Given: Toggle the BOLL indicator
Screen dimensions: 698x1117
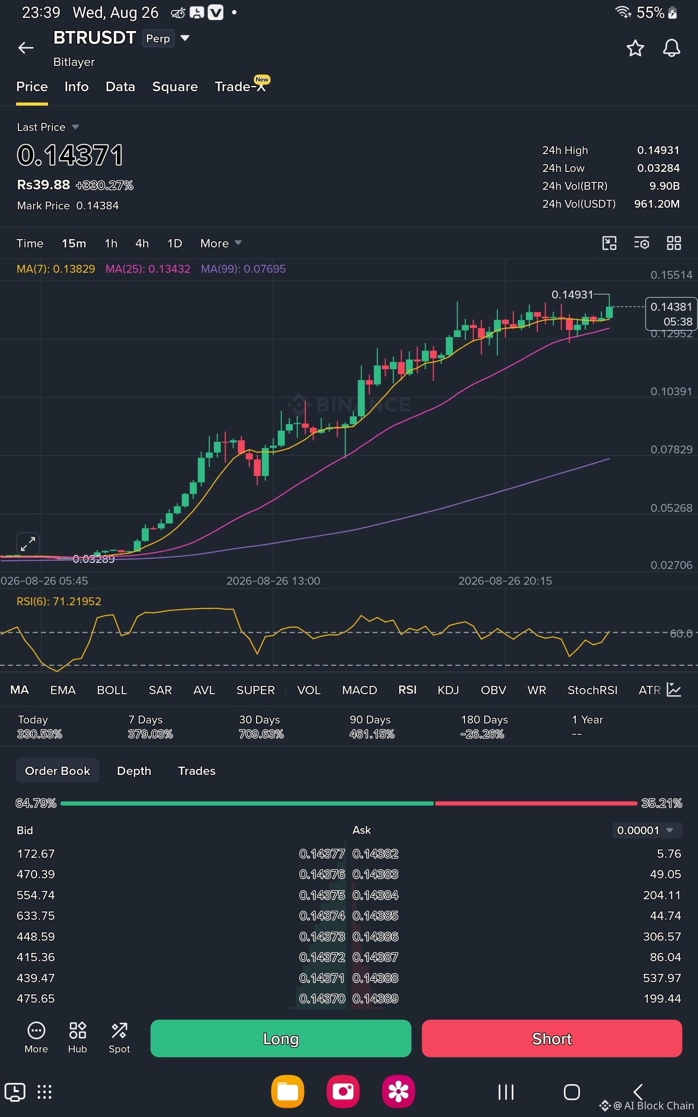Looking at the screenshot, I should 112,690.
